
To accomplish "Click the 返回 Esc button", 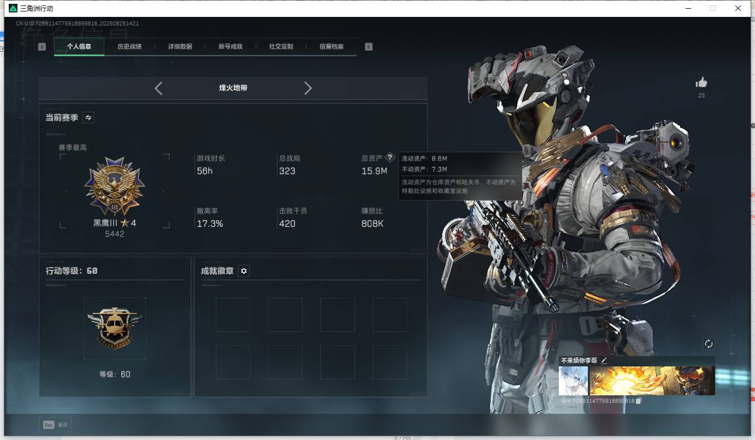I will 55,425.
